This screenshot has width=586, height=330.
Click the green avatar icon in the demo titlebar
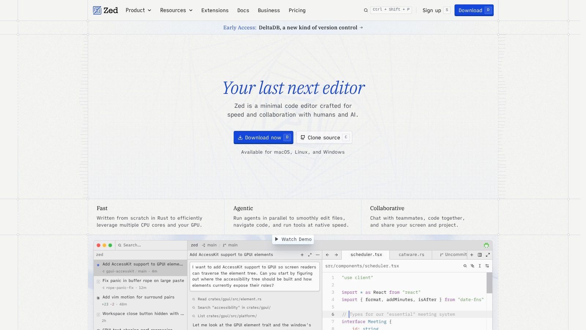click(486, 245)
